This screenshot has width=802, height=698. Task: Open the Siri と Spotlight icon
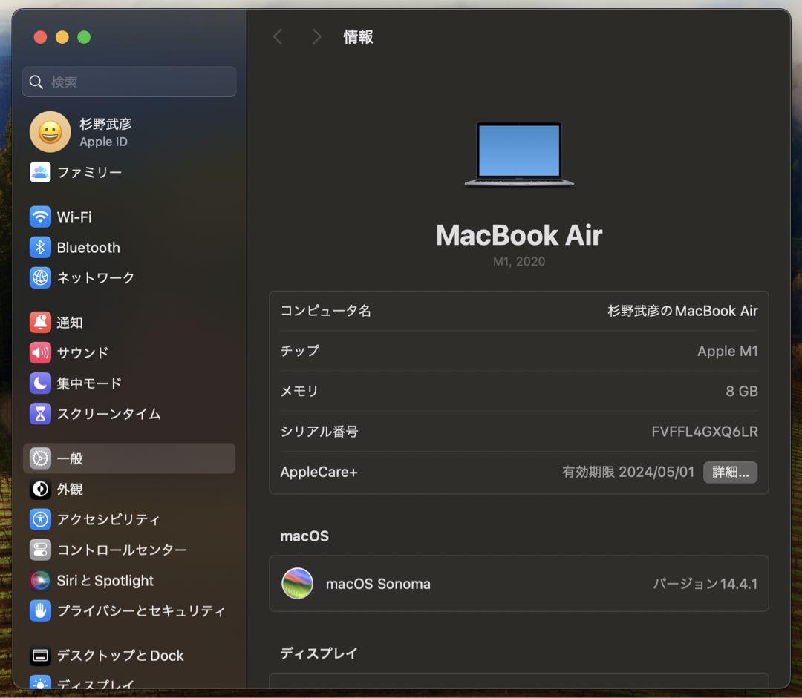click(40, 581)
